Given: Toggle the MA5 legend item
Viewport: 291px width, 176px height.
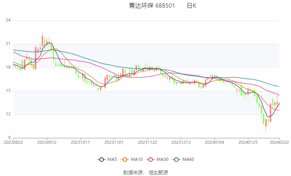Looking at the screenshot, I should pyautogui.click(x=107, y=159).
